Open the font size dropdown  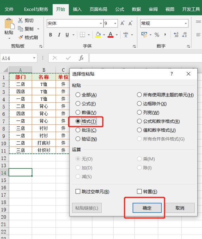pos(115,23)
